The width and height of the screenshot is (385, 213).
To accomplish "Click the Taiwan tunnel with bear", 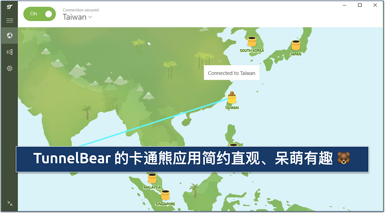I will click(232, 97).
